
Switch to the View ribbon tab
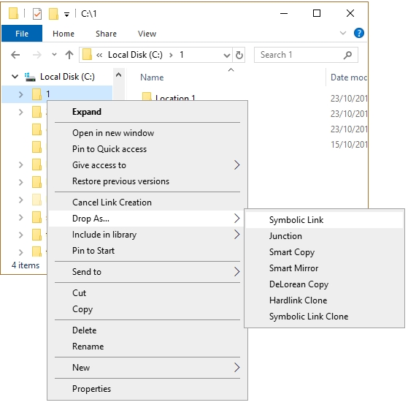[147, 34]
